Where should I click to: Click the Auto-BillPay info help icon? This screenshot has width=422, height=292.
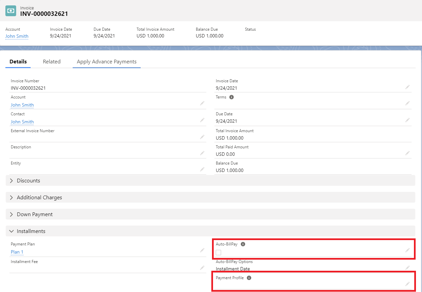243,244
